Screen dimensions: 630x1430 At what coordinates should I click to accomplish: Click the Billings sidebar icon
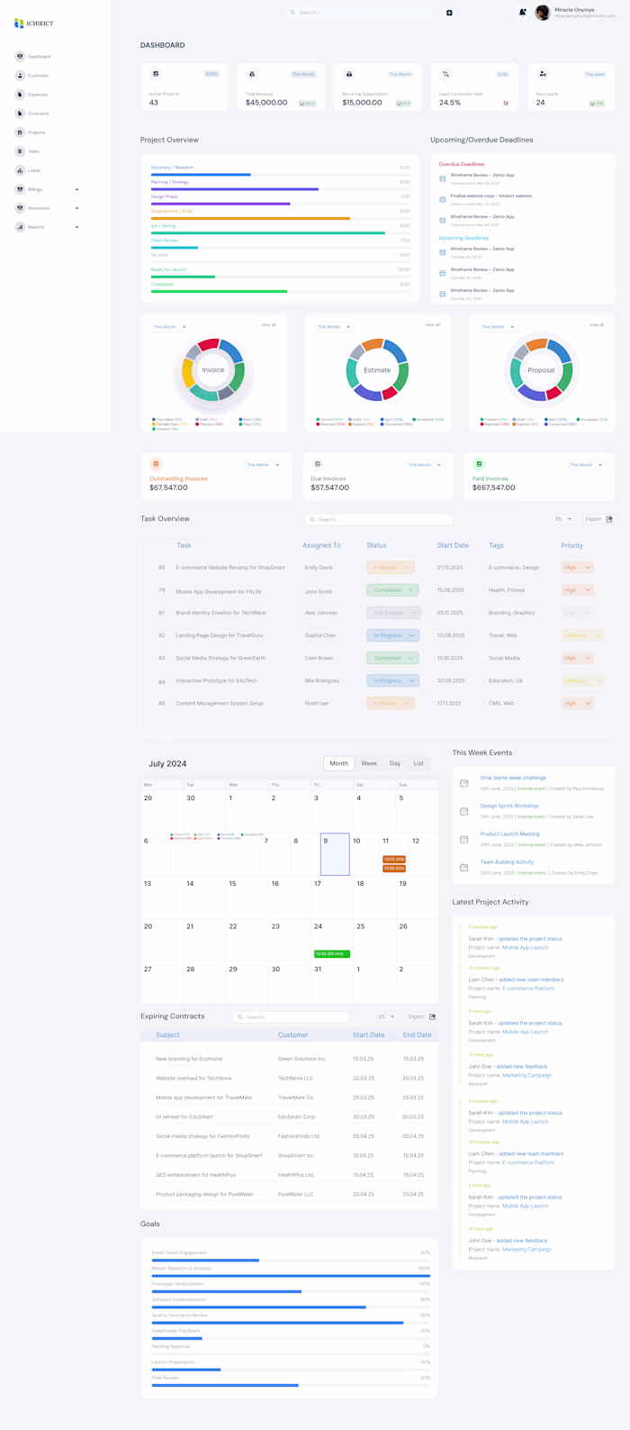coord(20,189)
